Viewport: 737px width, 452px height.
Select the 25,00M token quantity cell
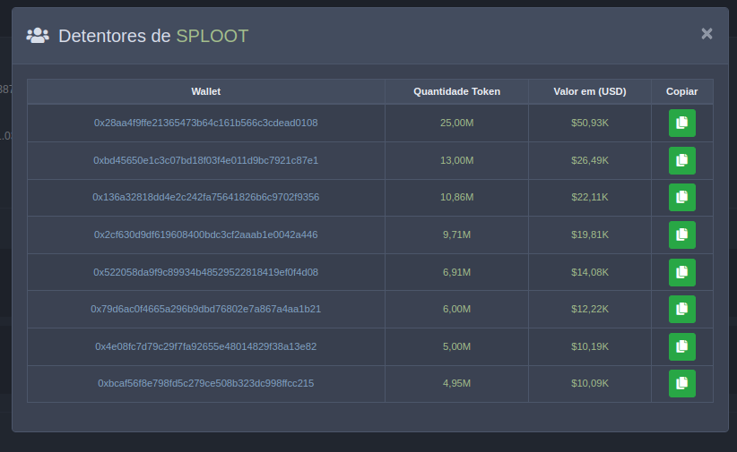click(x=457, y=123)
